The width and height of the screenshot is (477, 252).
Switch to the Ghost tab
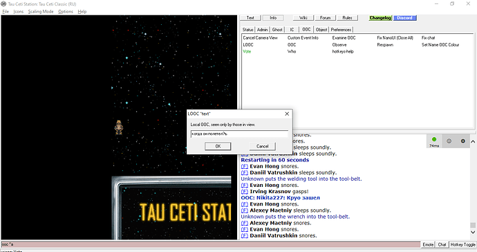277,30
